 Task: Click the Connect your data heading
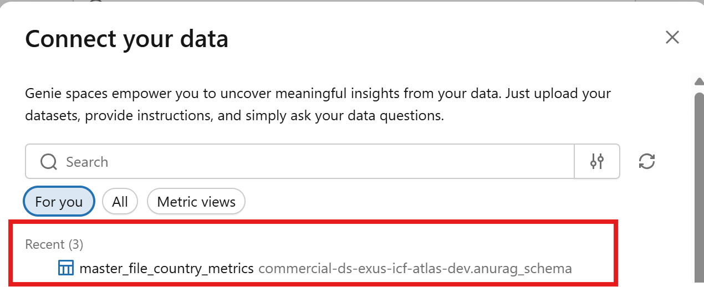(127, 39)
